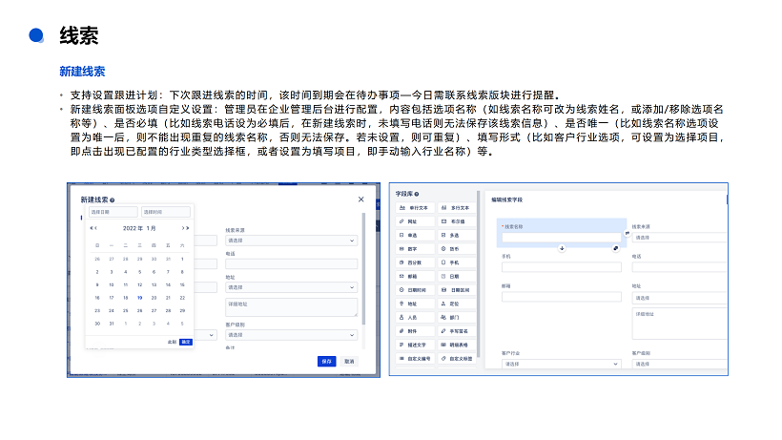This screenshot has width=782, height=440.
Task: Select highlighted date 19 in calendar
Action: point(139,298)
